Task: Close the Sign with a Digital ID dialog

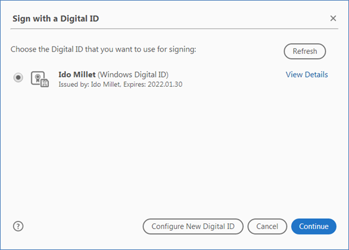Action: coord(333,18)
